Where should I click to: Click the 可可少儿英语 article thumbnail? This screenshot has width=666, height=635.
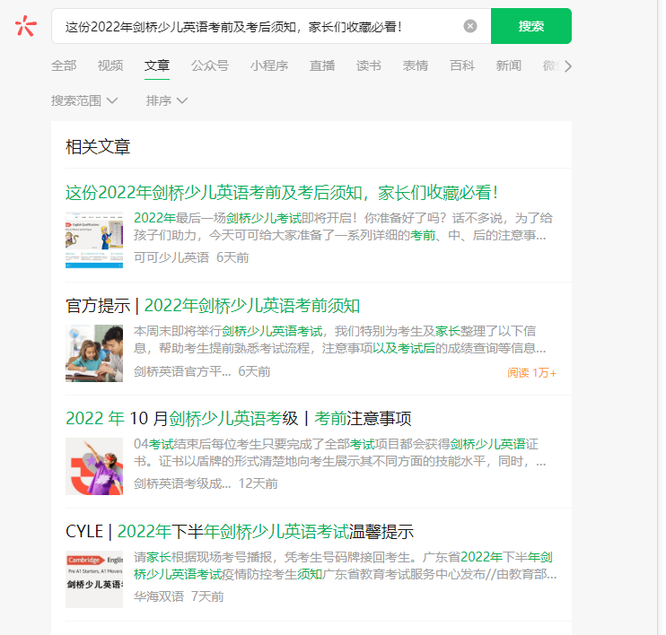[94, 239]
